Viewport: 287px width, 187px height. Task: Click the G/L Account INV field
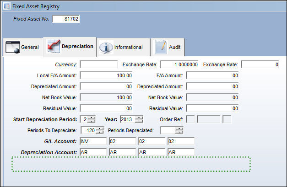click(93, 141)
